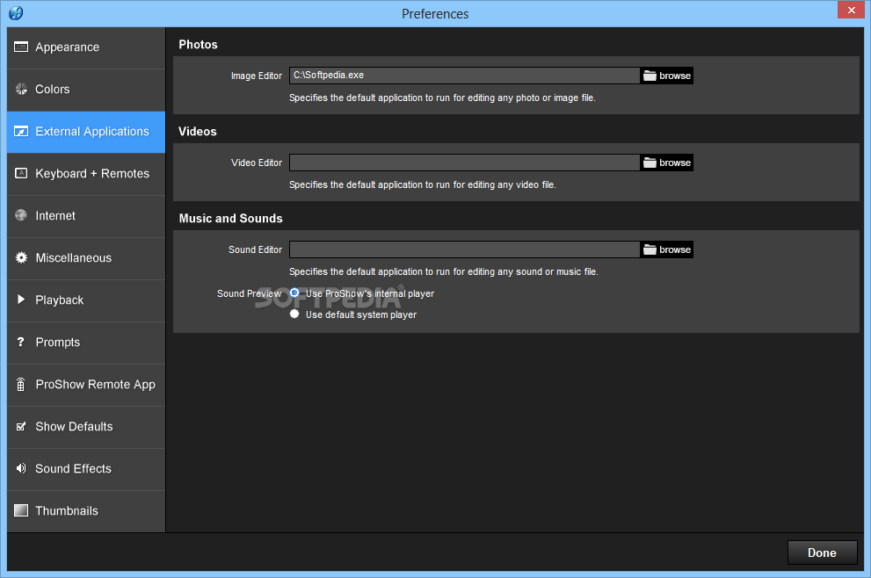
Task: Click the Keyboard + Remotes icon
Action: [21, 173]
